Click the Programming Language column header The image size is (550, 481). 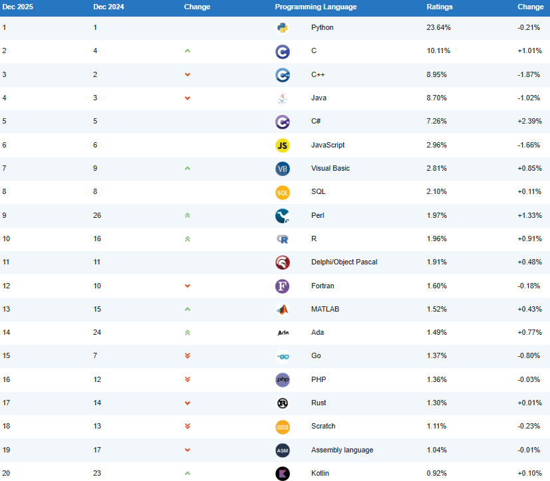(316, 7)
